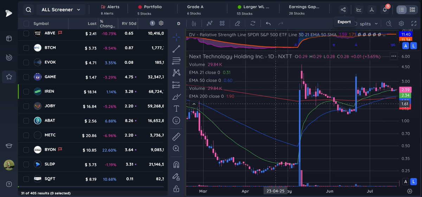Open the line chart view icon

click(359, 10)
